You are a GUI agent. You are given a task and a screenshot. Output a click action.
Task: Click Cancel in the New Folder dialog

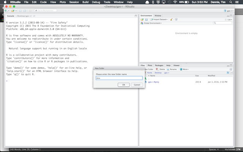pos(137,85)
